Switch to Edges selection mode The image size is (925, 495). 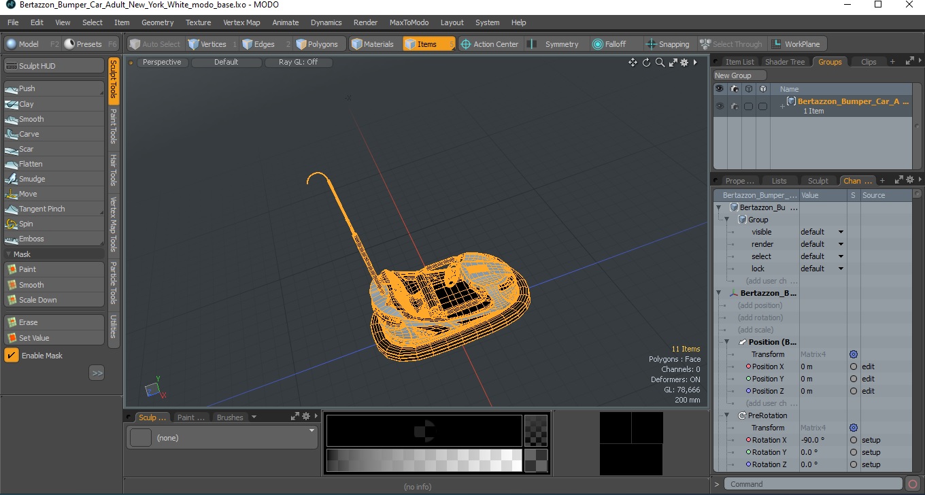pyautogui.click(x=265, y=44)
